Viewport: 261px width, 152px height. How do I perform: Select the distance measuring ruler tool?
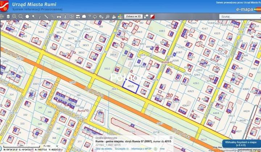click(46, 17)
